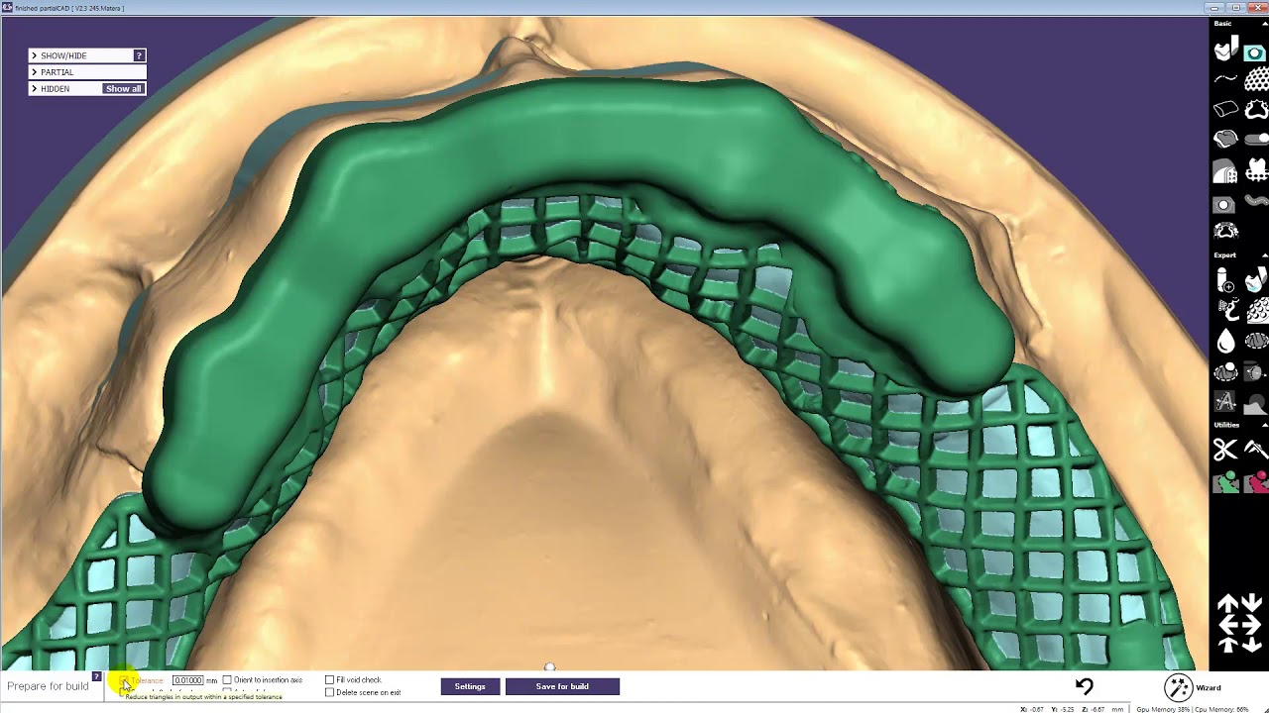Activate the highlighted cyan ring tool in Basic
The image size is (1269, 713).
[1256, 51]
